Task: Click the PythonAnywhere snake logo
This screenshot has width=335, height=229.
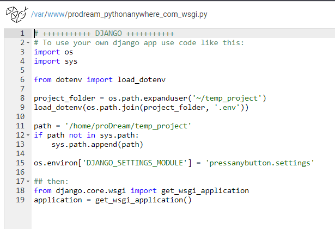Action: (17, 14)
